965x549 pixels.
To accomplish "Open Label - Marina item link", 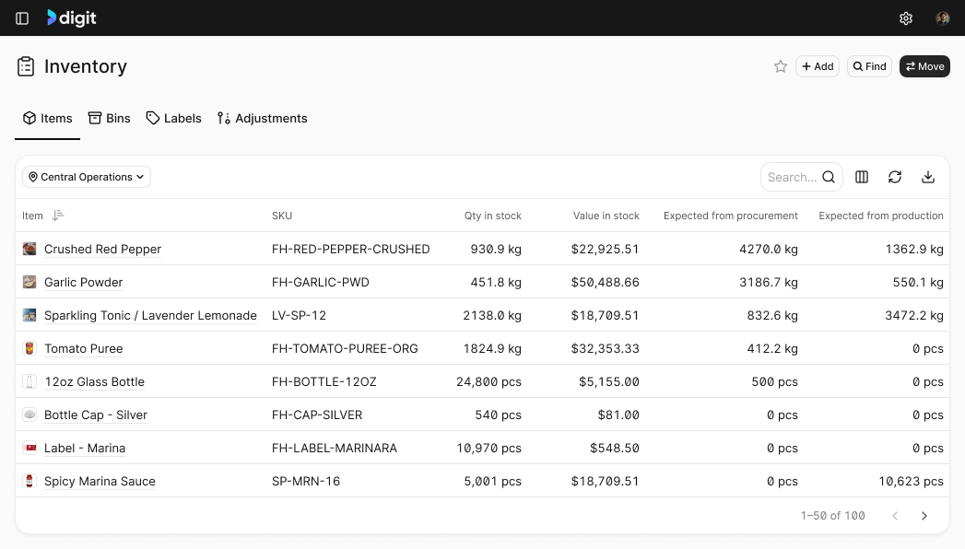I will click(85, 449).
